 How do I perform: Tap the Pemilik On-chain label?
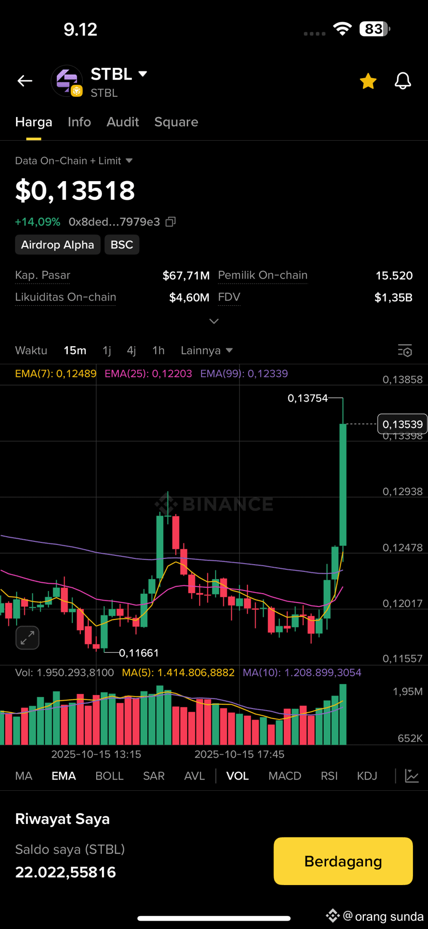click(263, 275)
